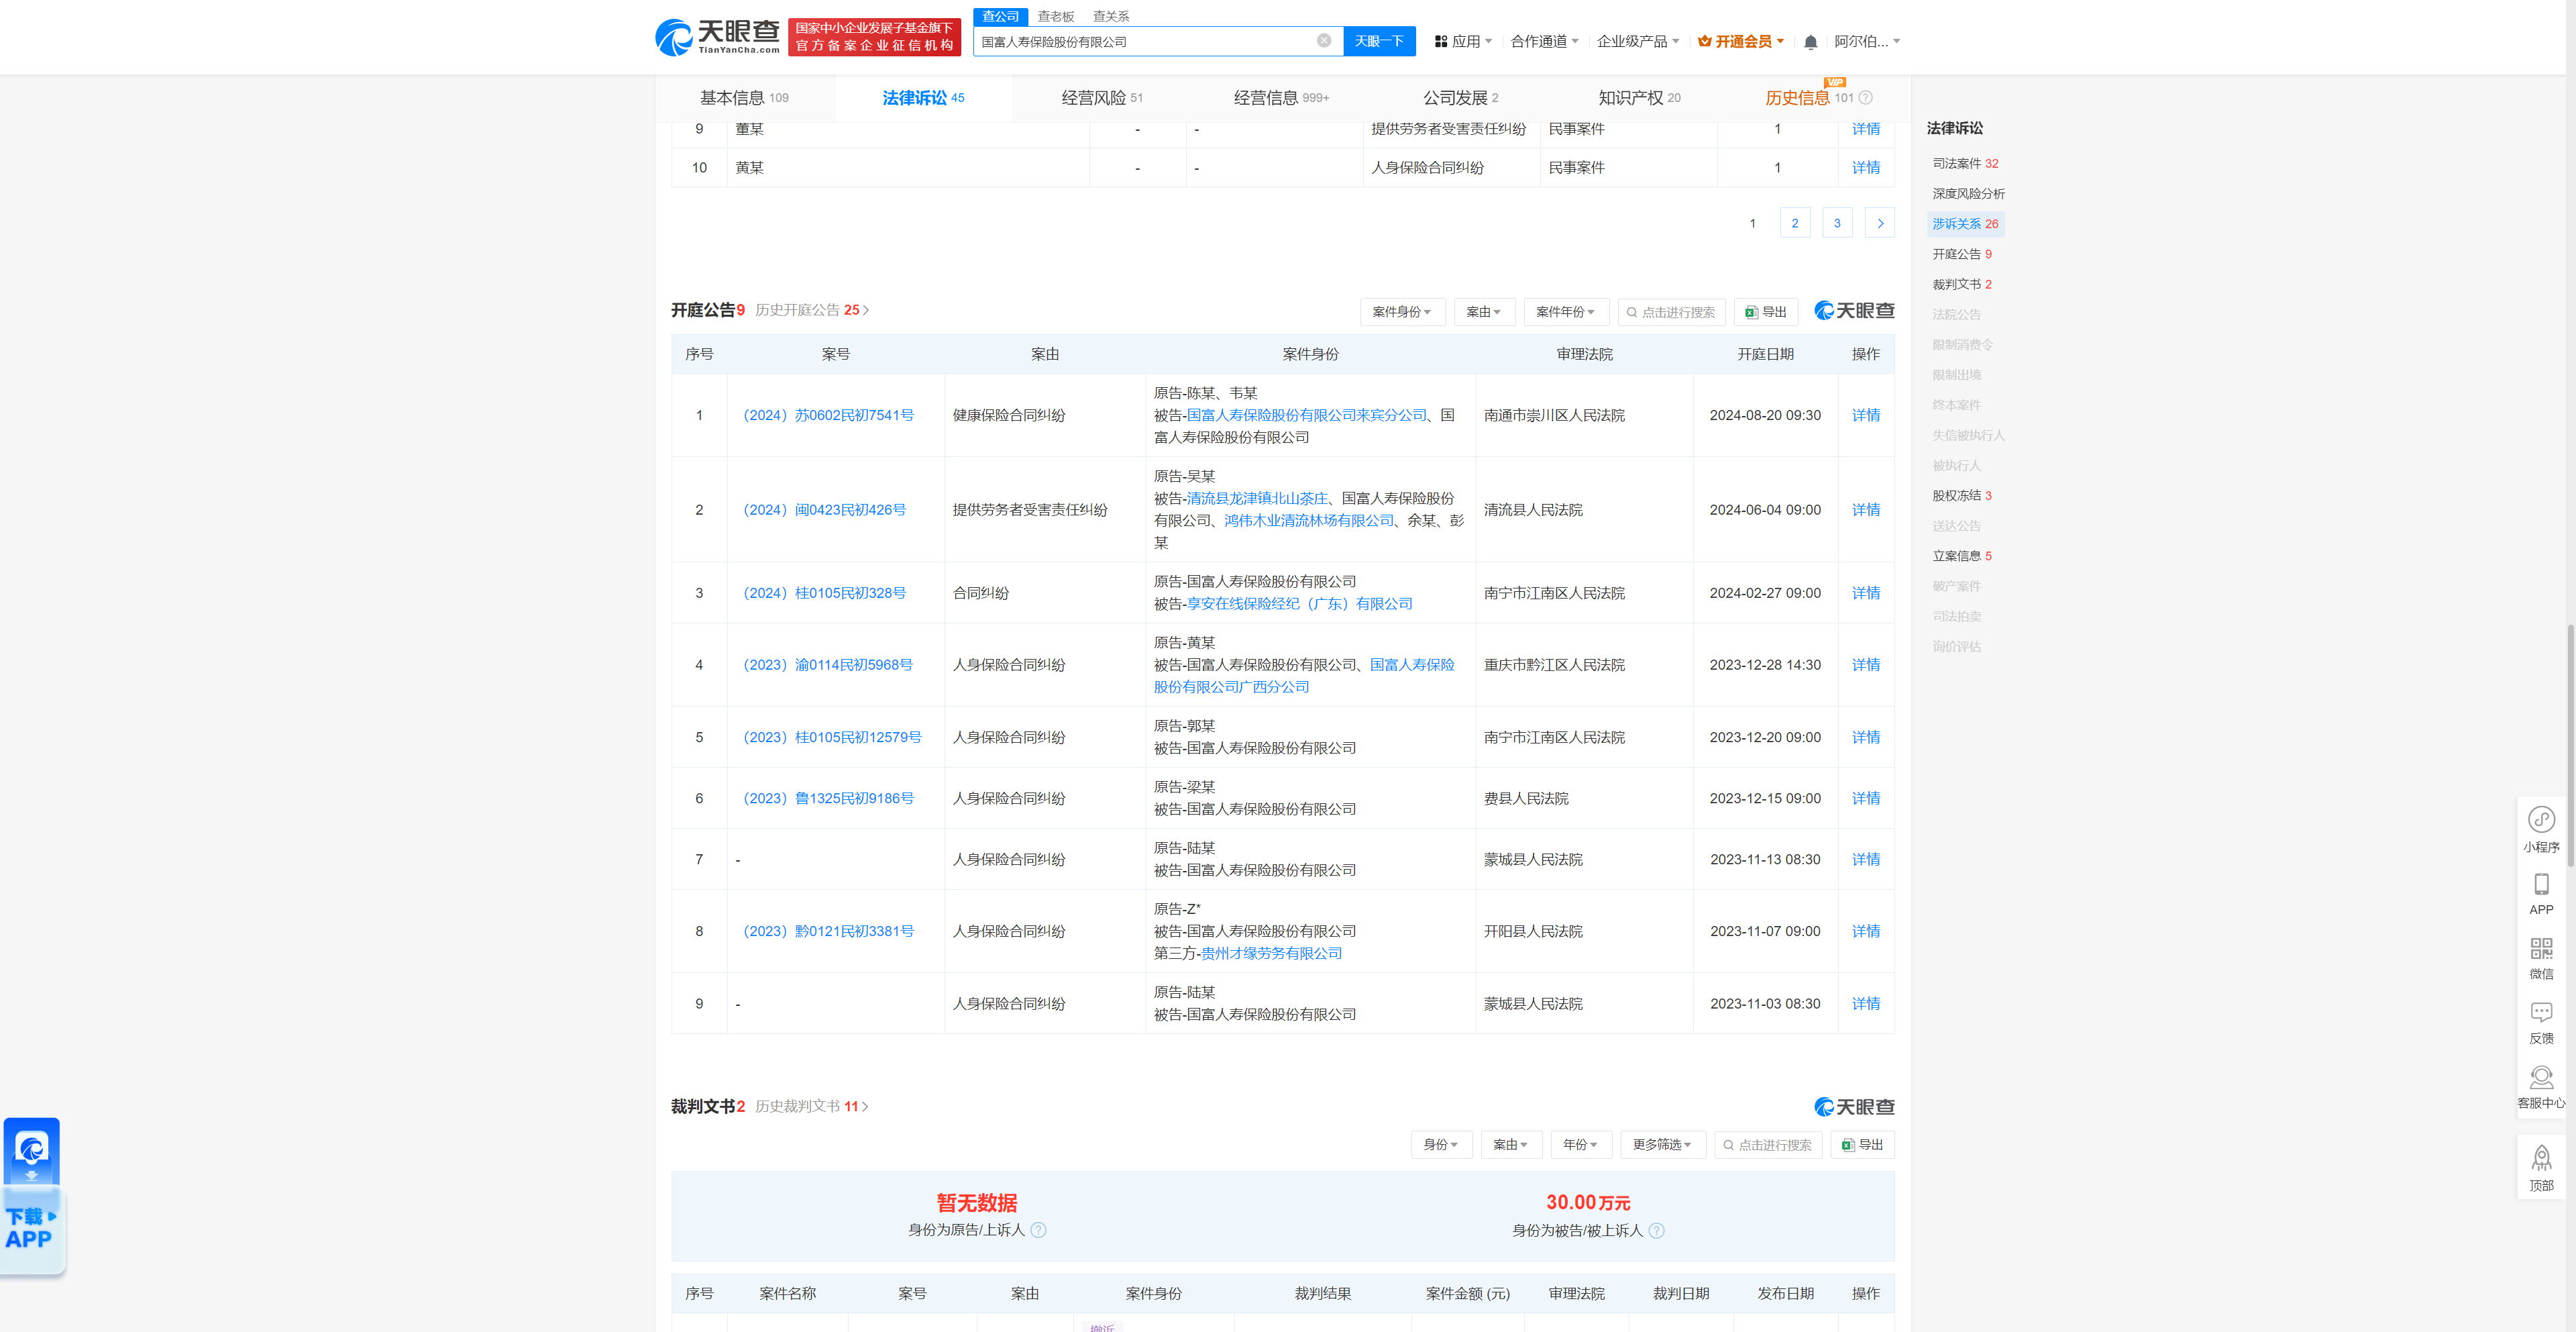2576x1332 pixels.
Task: Open 清流县龙津镇北山茶庄 link
Action: 1257,498
